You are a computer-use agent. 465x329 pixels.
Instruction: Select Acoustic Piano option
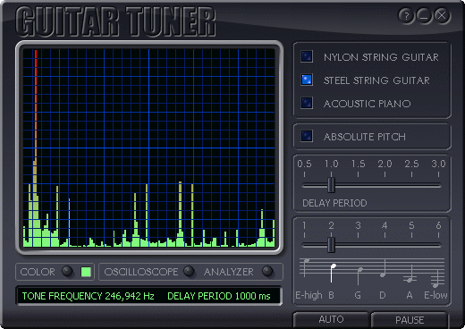click(x=307, y=103)
